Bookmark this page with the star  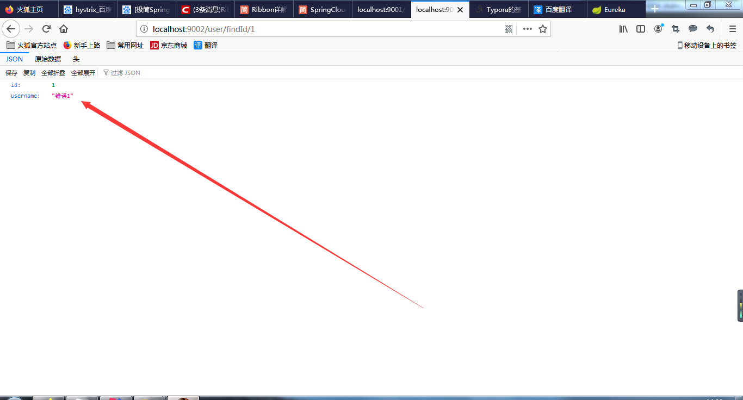click(543, 29)
